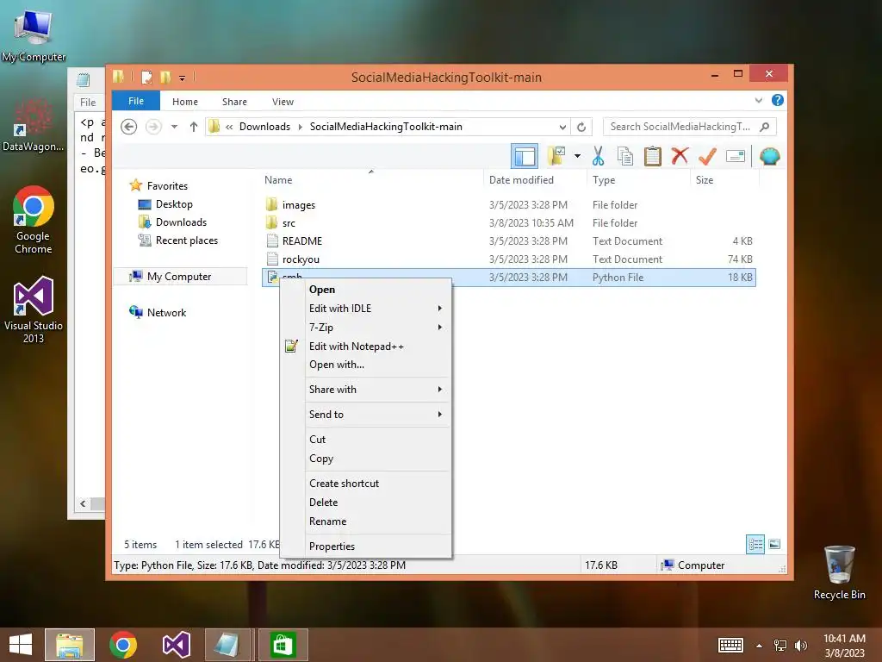Choose Rename from context menu
882x662 pixels.
pos(365,521)
